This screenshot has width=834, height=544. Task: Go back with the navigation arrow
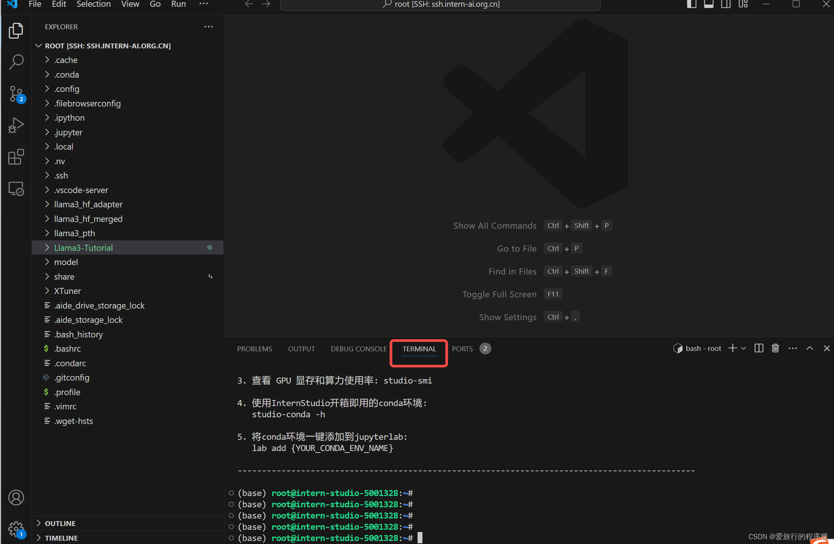tap(249, 4)
